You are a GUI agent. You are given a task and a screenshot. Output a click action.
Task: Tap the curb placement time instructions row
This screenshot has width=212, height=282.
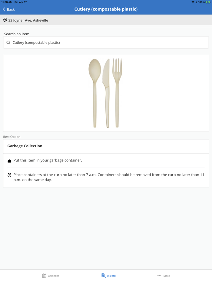click(106, 177)
